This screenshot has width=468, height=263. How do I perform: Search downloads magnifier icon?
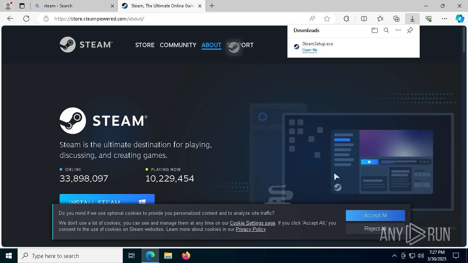click(386, 30)
